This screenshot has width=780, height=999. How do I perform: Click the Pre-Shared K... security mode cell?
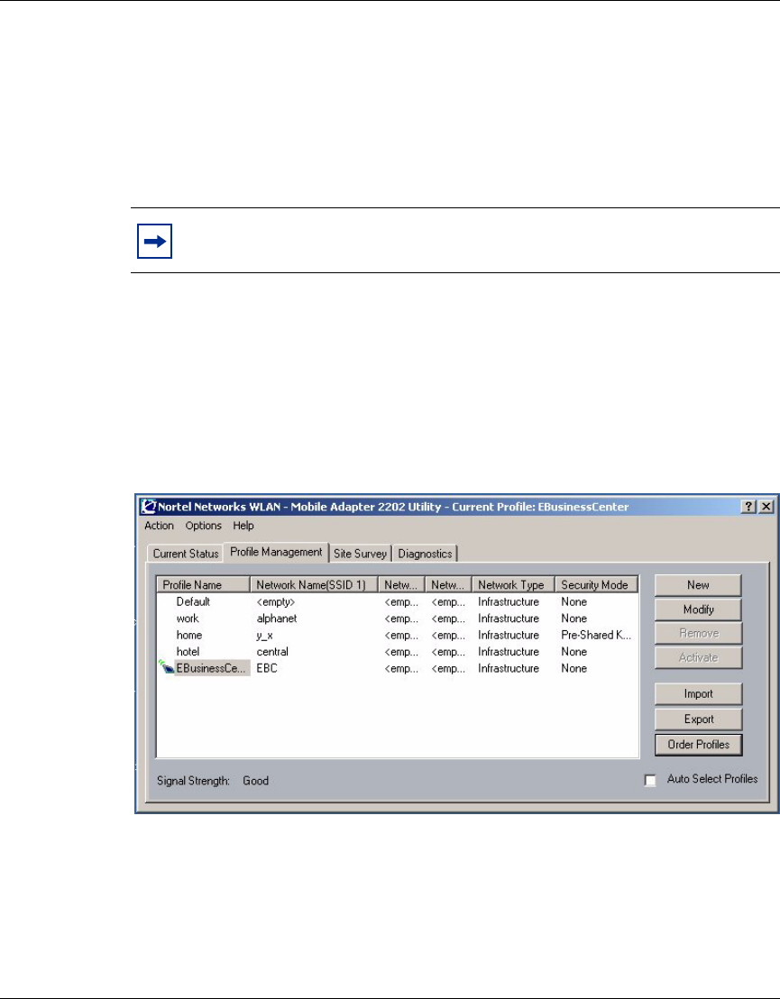point(596,635)
